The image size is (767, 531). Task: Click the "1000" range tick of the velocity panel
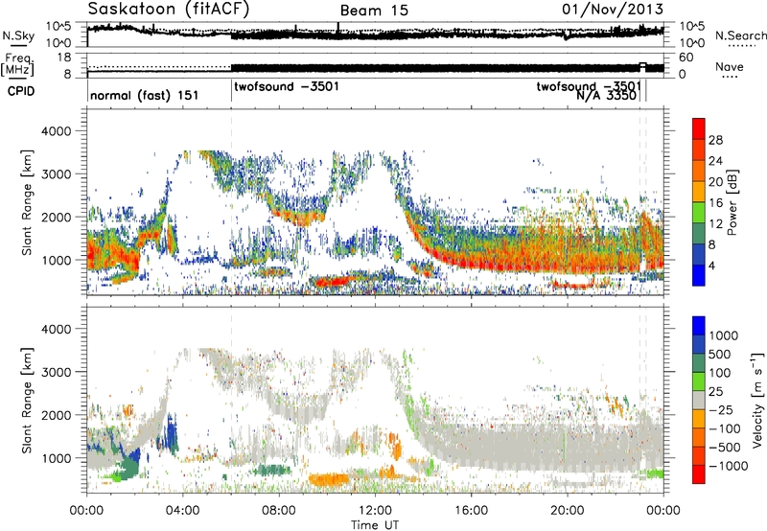pyautogui.click(x=56, y=458)
